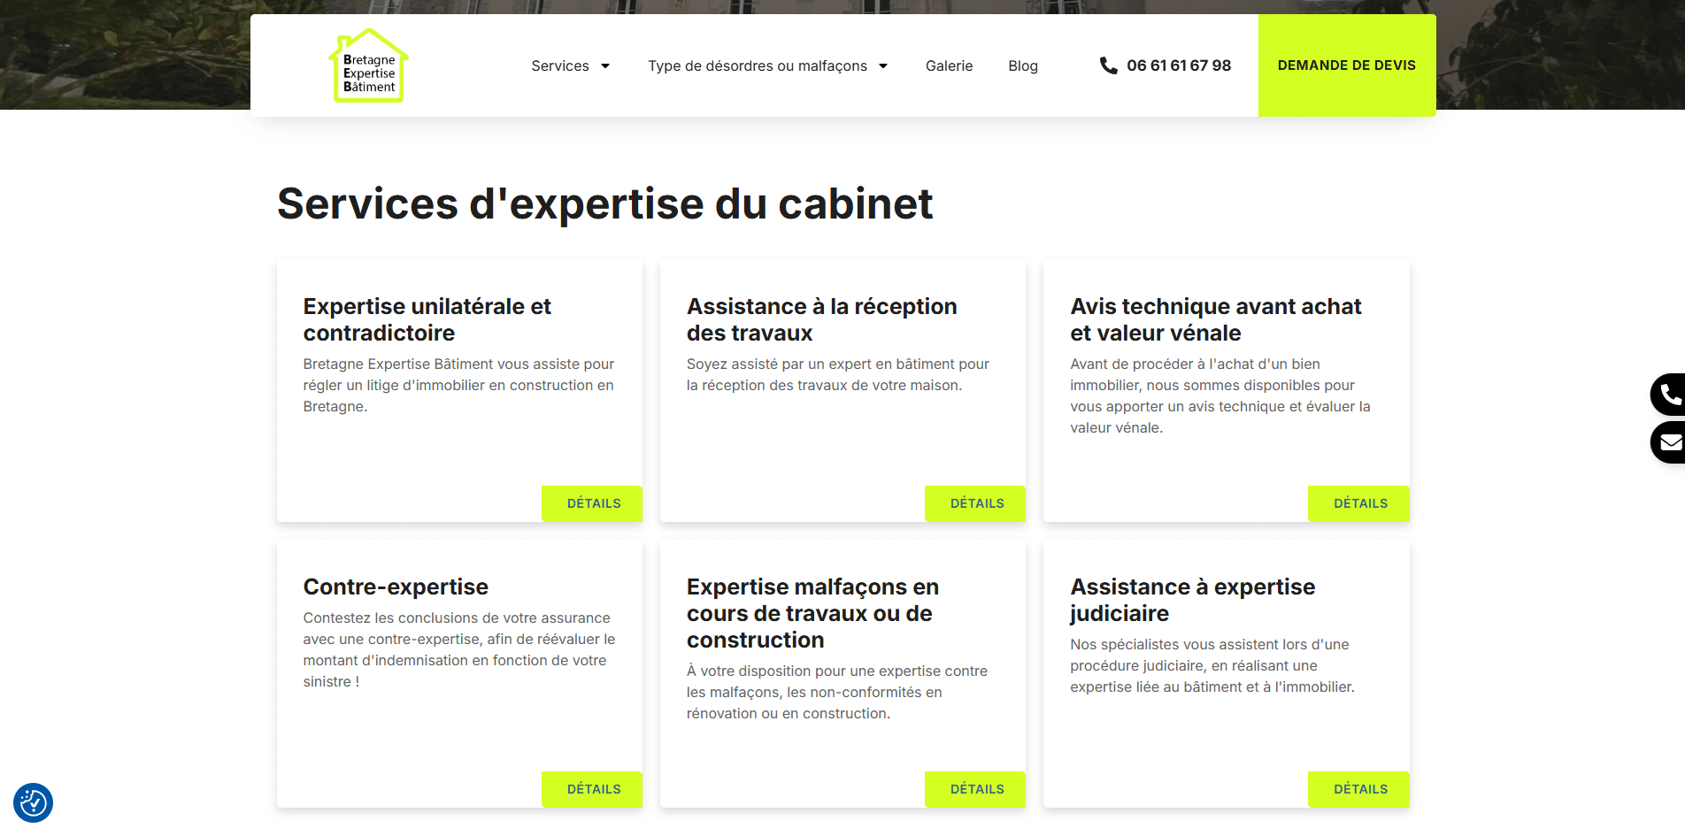Image resolution: width=1685 pixels, height=836 pixels.
Task: Select the Avis technique avant achat card
Action: pos(1226,389)
